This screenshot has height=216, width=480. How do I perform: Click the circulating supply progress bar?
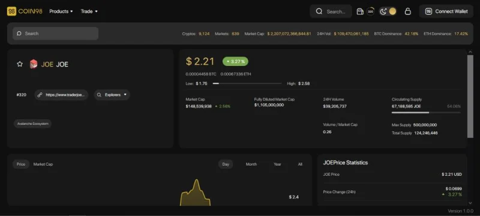pos(426,113)
